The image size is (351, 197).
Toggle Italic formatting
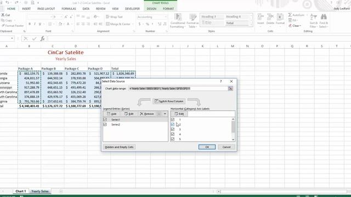35,24
